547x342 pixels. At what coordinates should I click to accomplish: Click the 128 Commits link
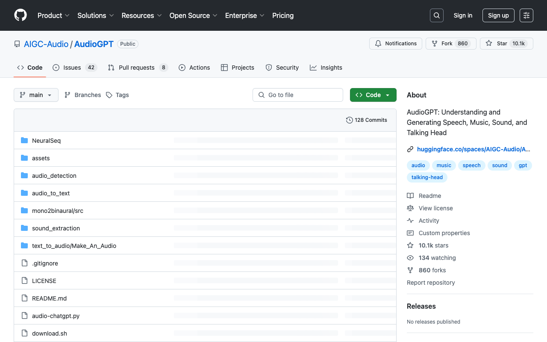[367, 120]
